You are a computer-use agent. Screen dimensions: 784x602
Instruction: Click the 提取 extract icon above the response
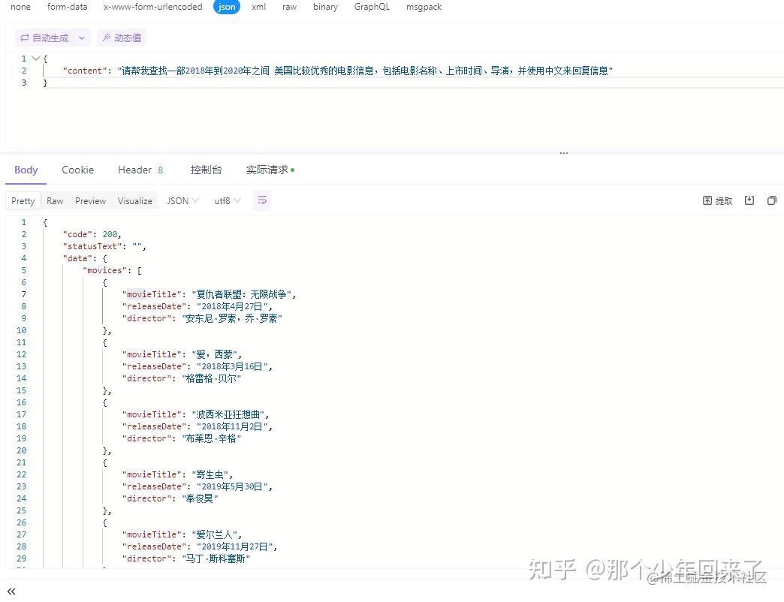(x=715, y=200)
